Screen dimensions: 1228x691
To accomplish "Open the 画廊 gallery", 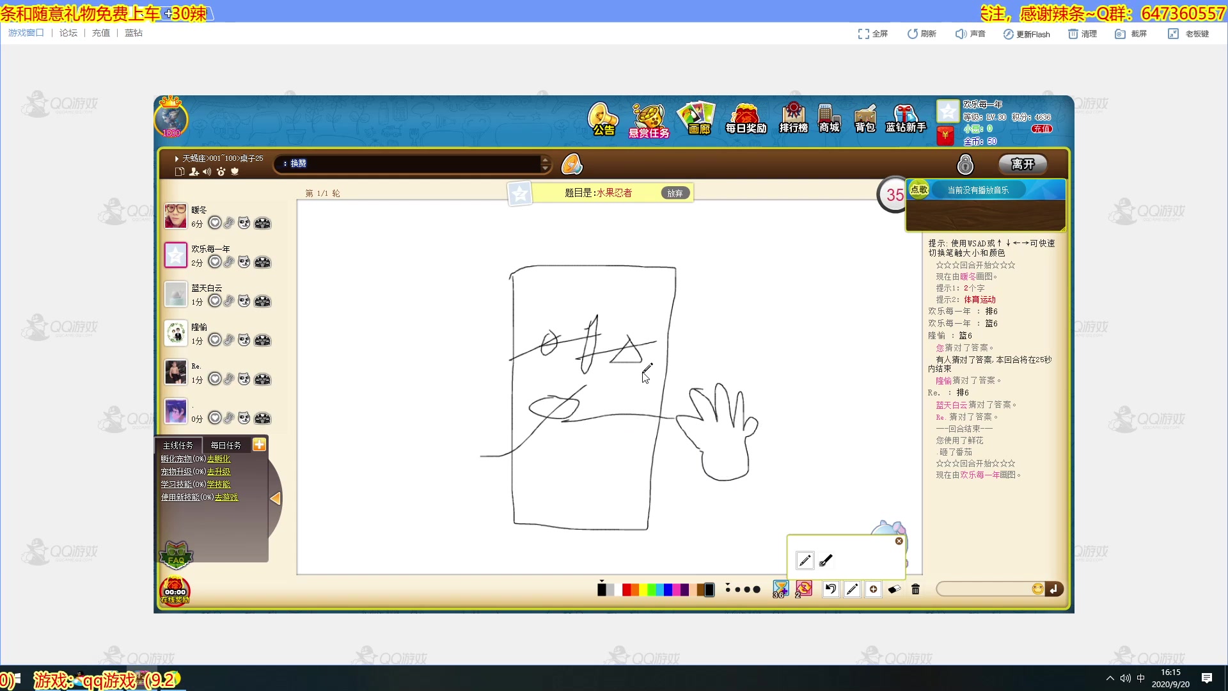I will coord(697,118).
